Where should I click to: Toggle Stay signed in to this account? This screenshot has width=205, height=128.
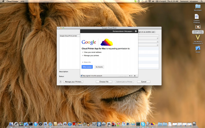82,76
